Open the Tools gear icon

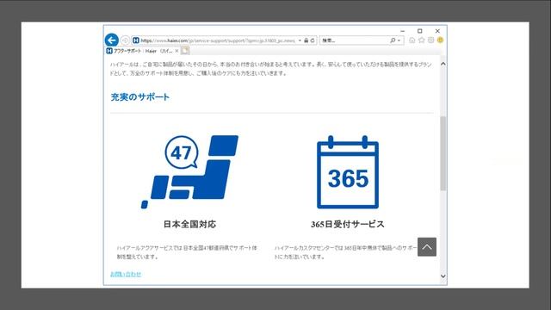(430, 40)
